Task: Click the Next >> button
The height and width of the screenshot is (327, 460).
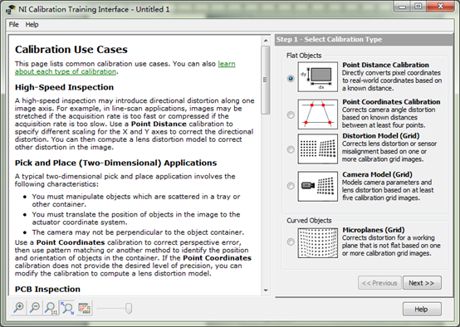Action: coord(422,283)
